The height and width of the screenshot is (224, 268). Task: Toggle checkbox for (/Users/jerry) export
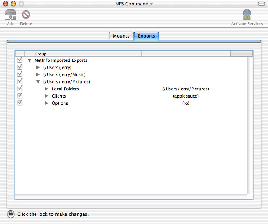pyautogui.click(x=20, y=67)
